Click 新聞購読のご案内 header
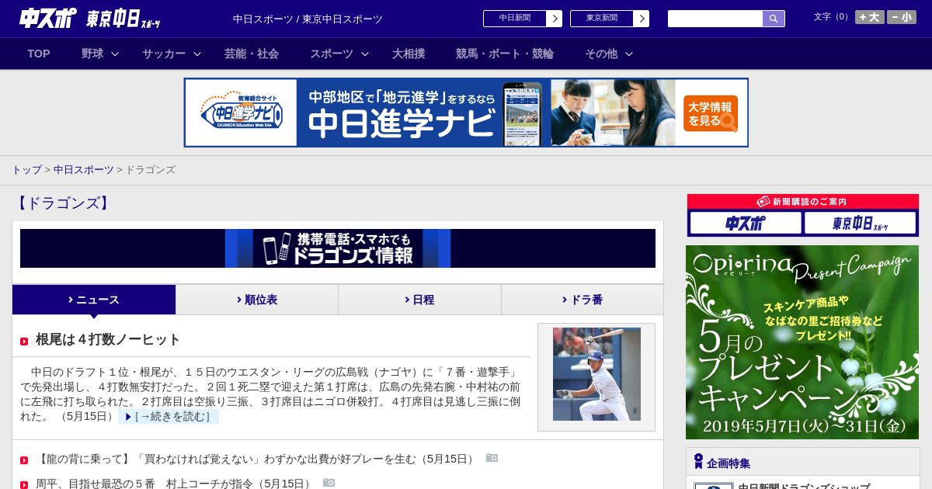The width and height of the screenshot is (932, 489). (803, 201)
